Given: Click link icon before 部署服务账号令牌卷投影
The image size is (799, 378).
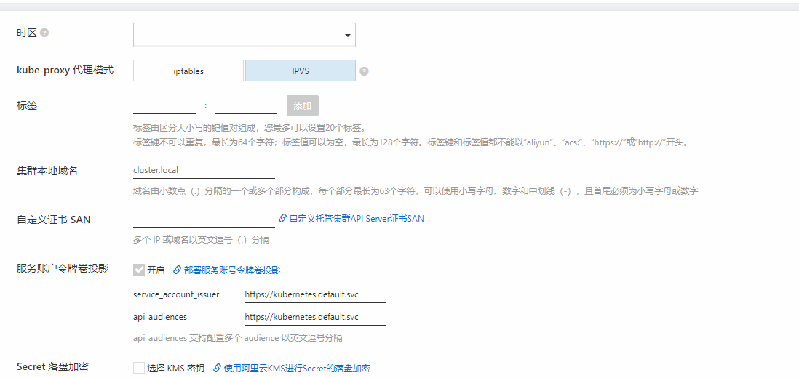Looking at the screenshot, I should [178, 270].
